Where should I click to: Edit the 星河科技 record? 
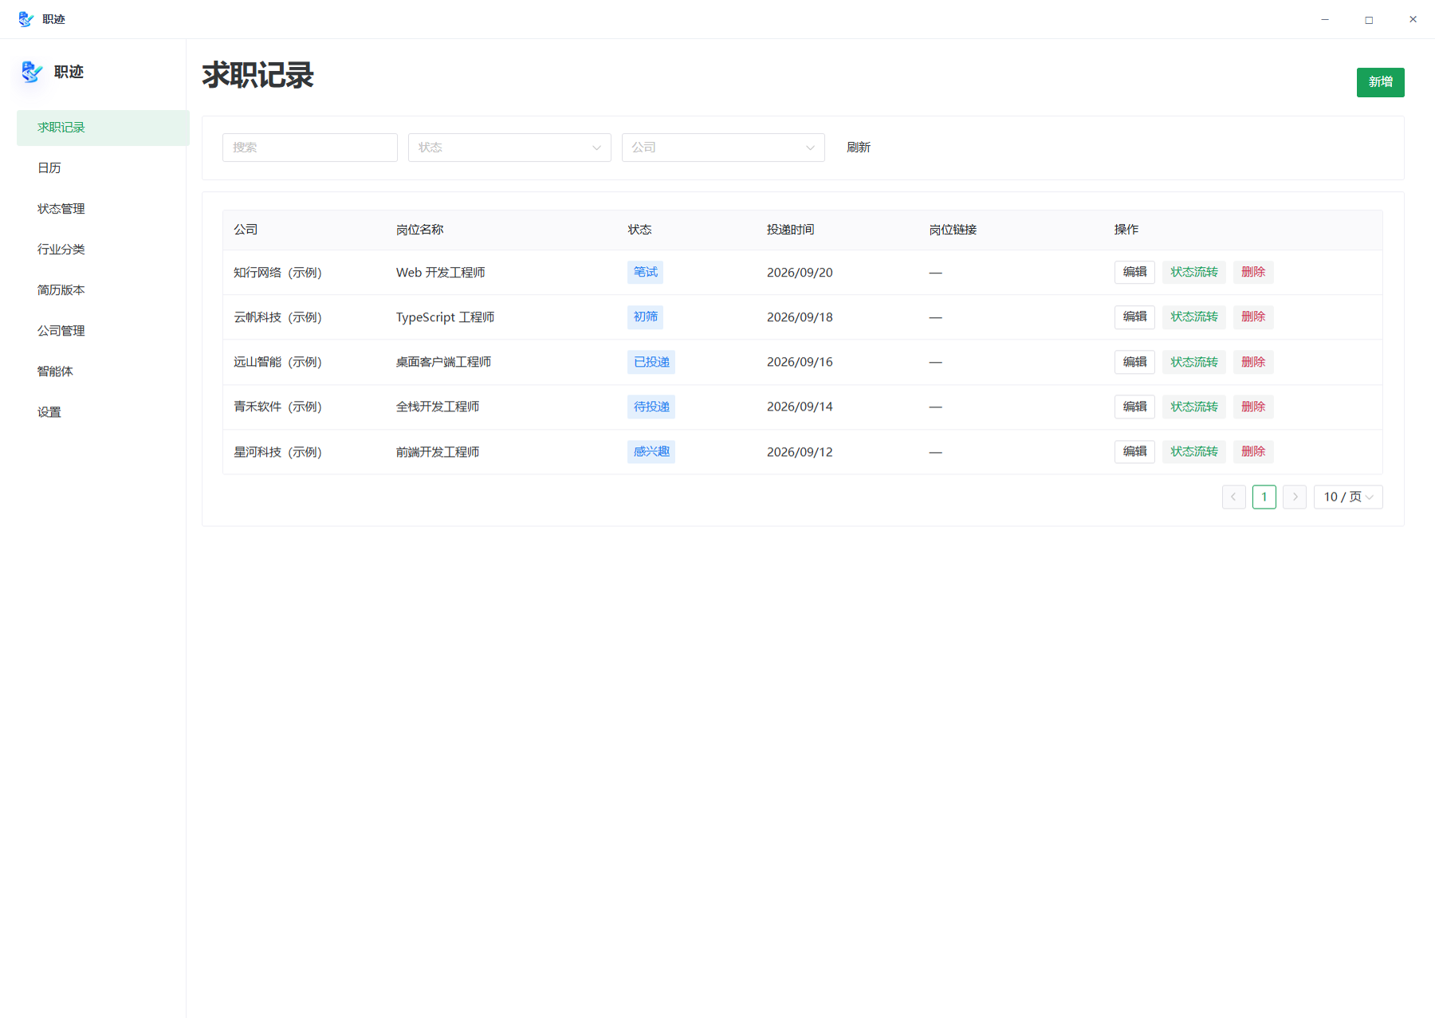(1134, 452)
